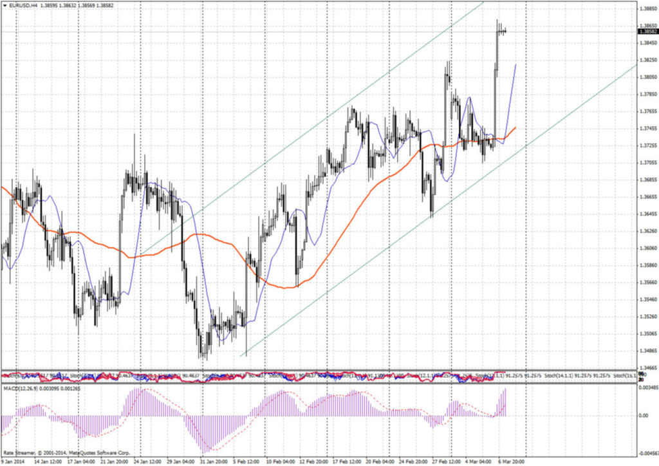This screenshot has width=659, height=466.
Task: Select the 9 Jan 2014 date label
Action: [x=13, y=461]
